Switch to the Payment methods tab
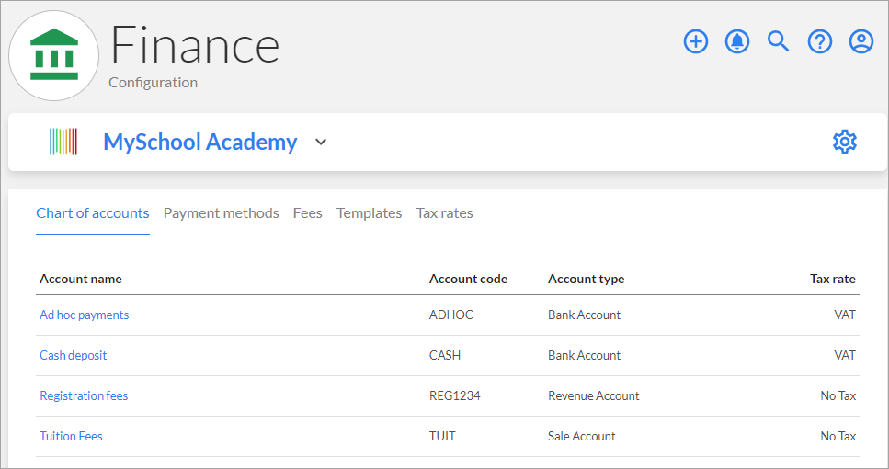Screen dimensions: 889x469 (x=222, y=213)
